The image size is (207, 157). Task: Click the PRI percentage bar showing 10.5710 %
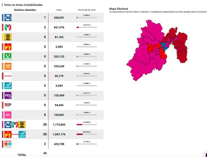click(x=87, y=27)
